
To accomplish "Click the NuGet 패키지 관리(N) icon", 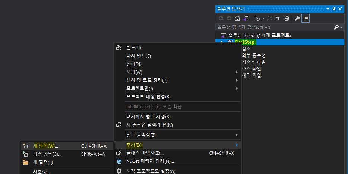I will coord(119,161).
